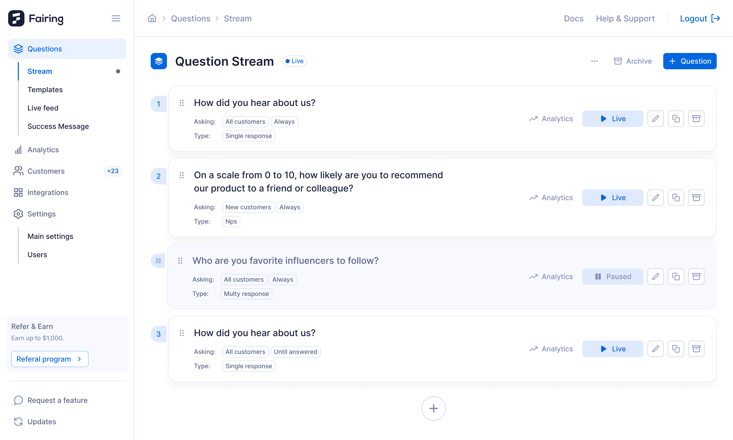Image resolution: width=733 pixels, height=440 pixels.
Task: Open Referal program chevron button
Action: (x=50, y=359)
